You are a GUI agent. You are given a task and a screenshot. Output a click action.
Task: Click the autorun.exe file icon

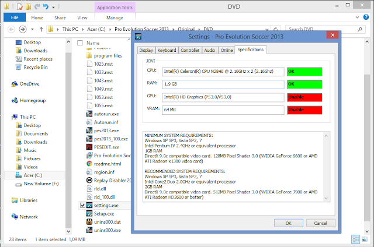tap(89, 114)
